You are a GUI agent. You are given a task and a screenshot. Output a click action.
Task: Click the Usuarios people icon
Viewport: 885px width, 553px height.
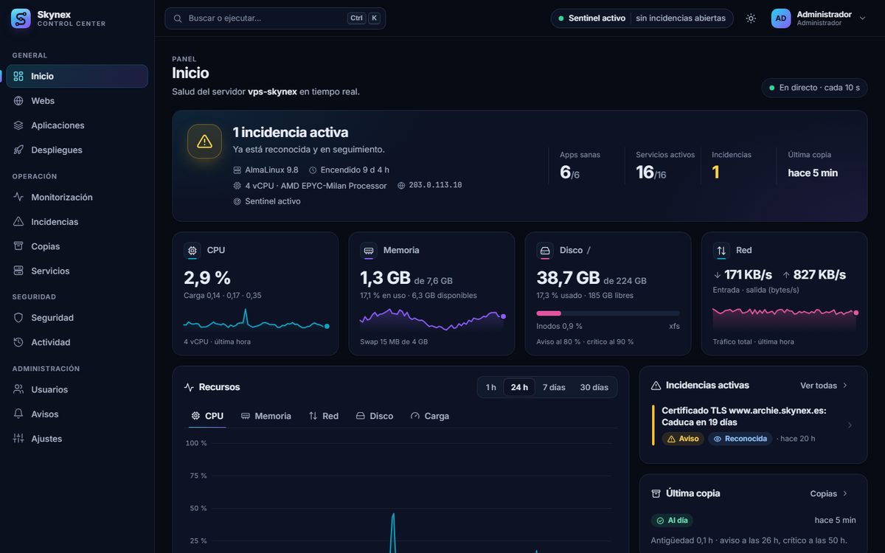18,389
